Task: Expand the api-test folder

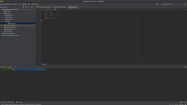Action: point(5,15)
